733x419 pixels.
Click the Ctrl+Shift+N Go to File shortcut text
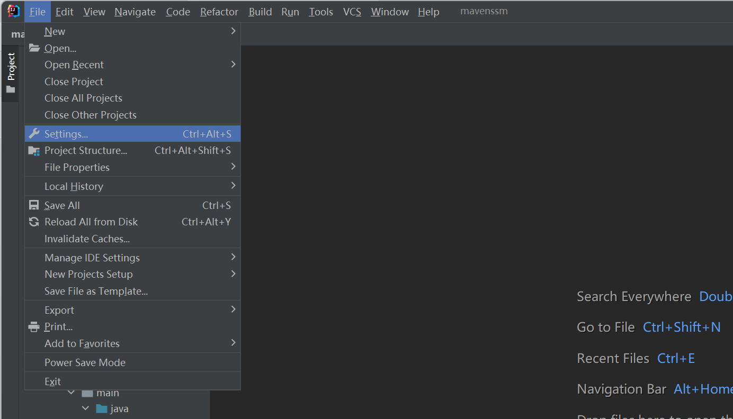click(x=682, y=327)
